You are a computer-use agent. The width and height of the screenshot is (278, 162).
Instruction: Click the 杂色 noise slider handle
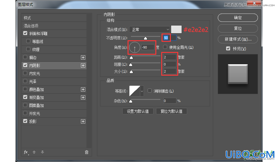(131, 101)
